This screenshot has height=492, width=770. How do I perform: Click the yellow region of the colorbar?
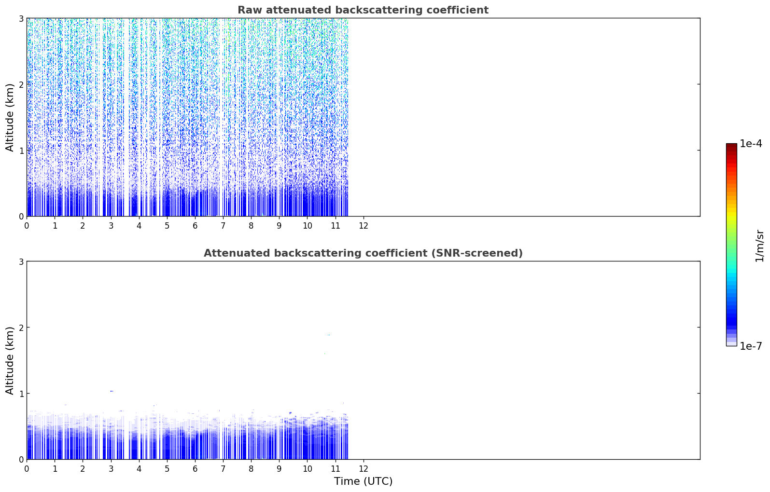731,215
